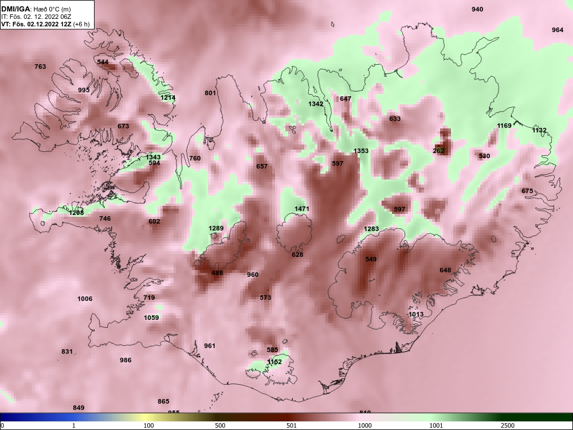Click the 1353 value on the map

(361, 151)
